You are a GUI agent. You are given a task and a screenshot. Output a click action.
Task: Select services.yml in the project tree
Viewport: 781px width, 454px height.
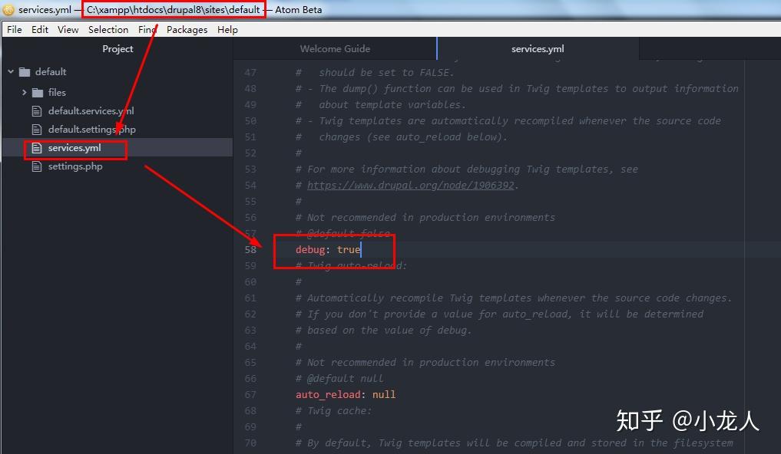(x=74, y=148)
